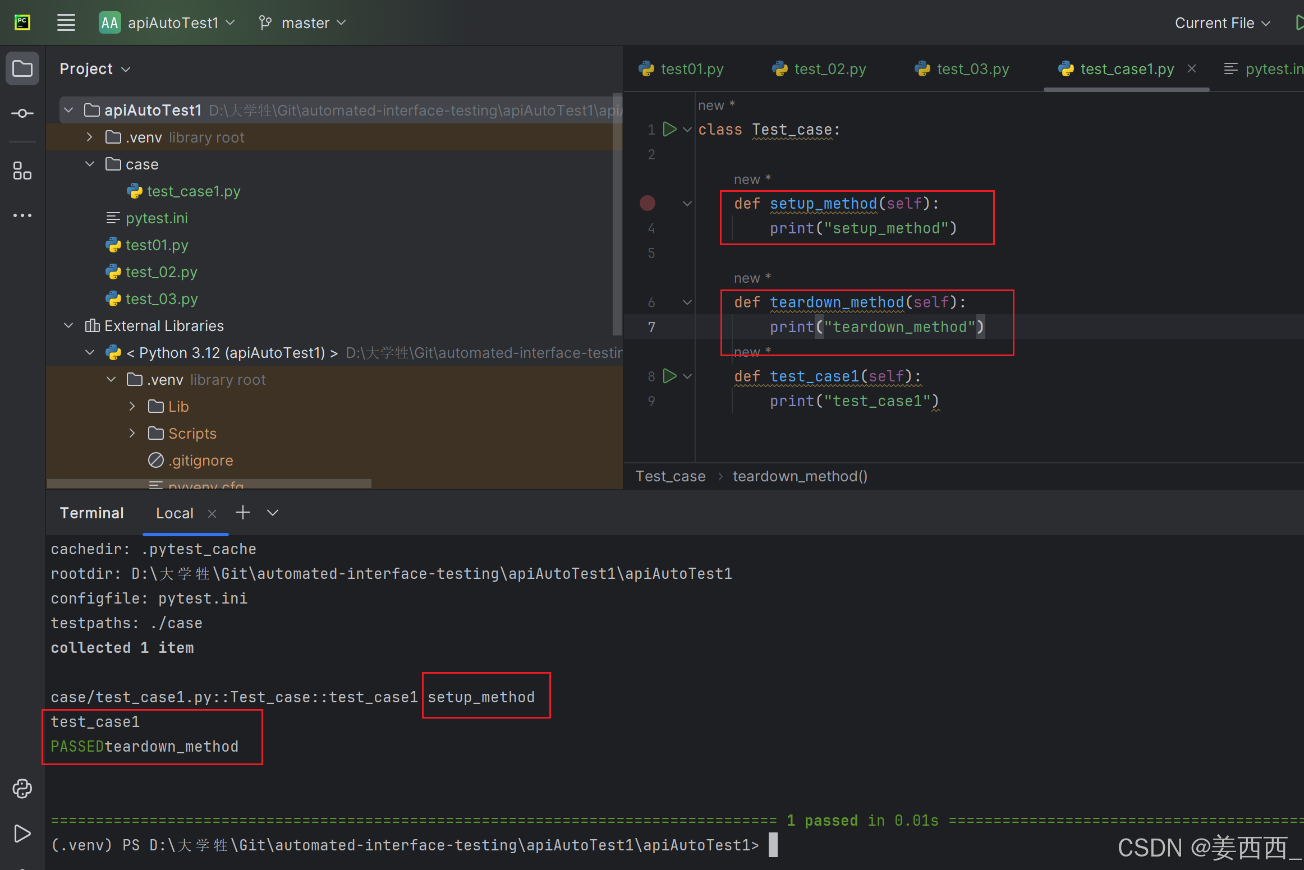The height and width of the screenshot is (870, 1304).
Task: Click the new * hint above class
Action: pyautogui.click(x=717, y=105)
